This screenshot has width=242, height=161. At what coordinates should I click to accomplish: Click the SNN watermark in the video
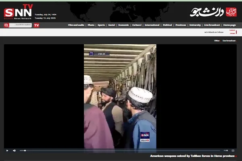(145, 136)
